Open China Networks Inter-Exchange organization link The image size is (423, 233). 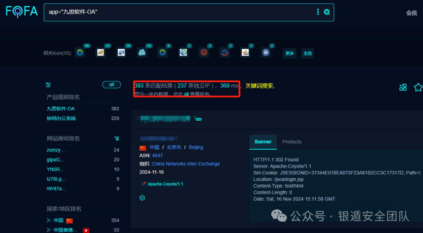[x=186, y=164]
